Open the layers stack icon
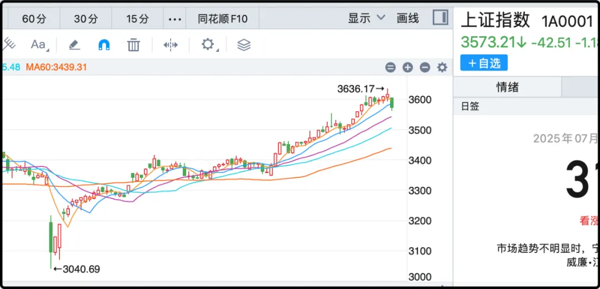 coord(244,45)
